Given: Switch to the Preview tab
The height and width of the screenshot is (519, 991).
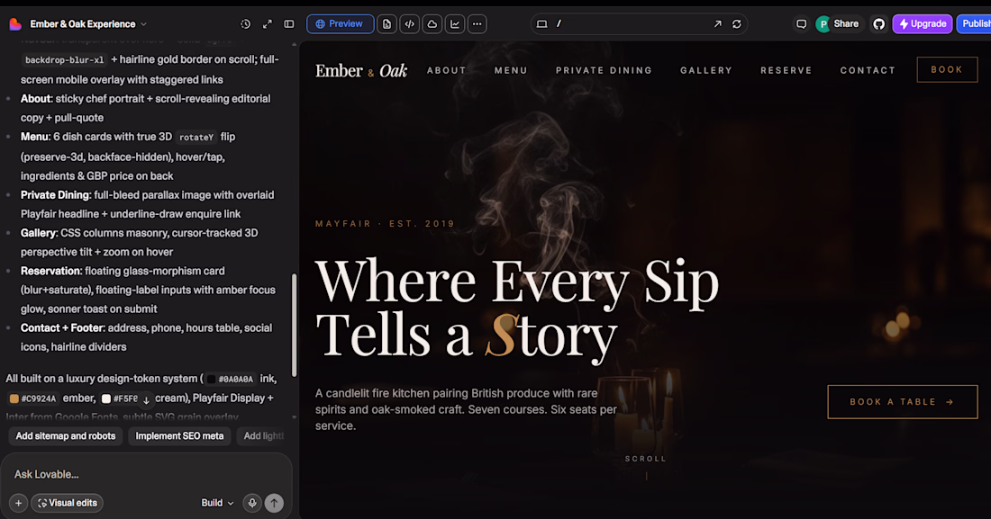Looking at the screenshot, I should [x=340, y=24].
